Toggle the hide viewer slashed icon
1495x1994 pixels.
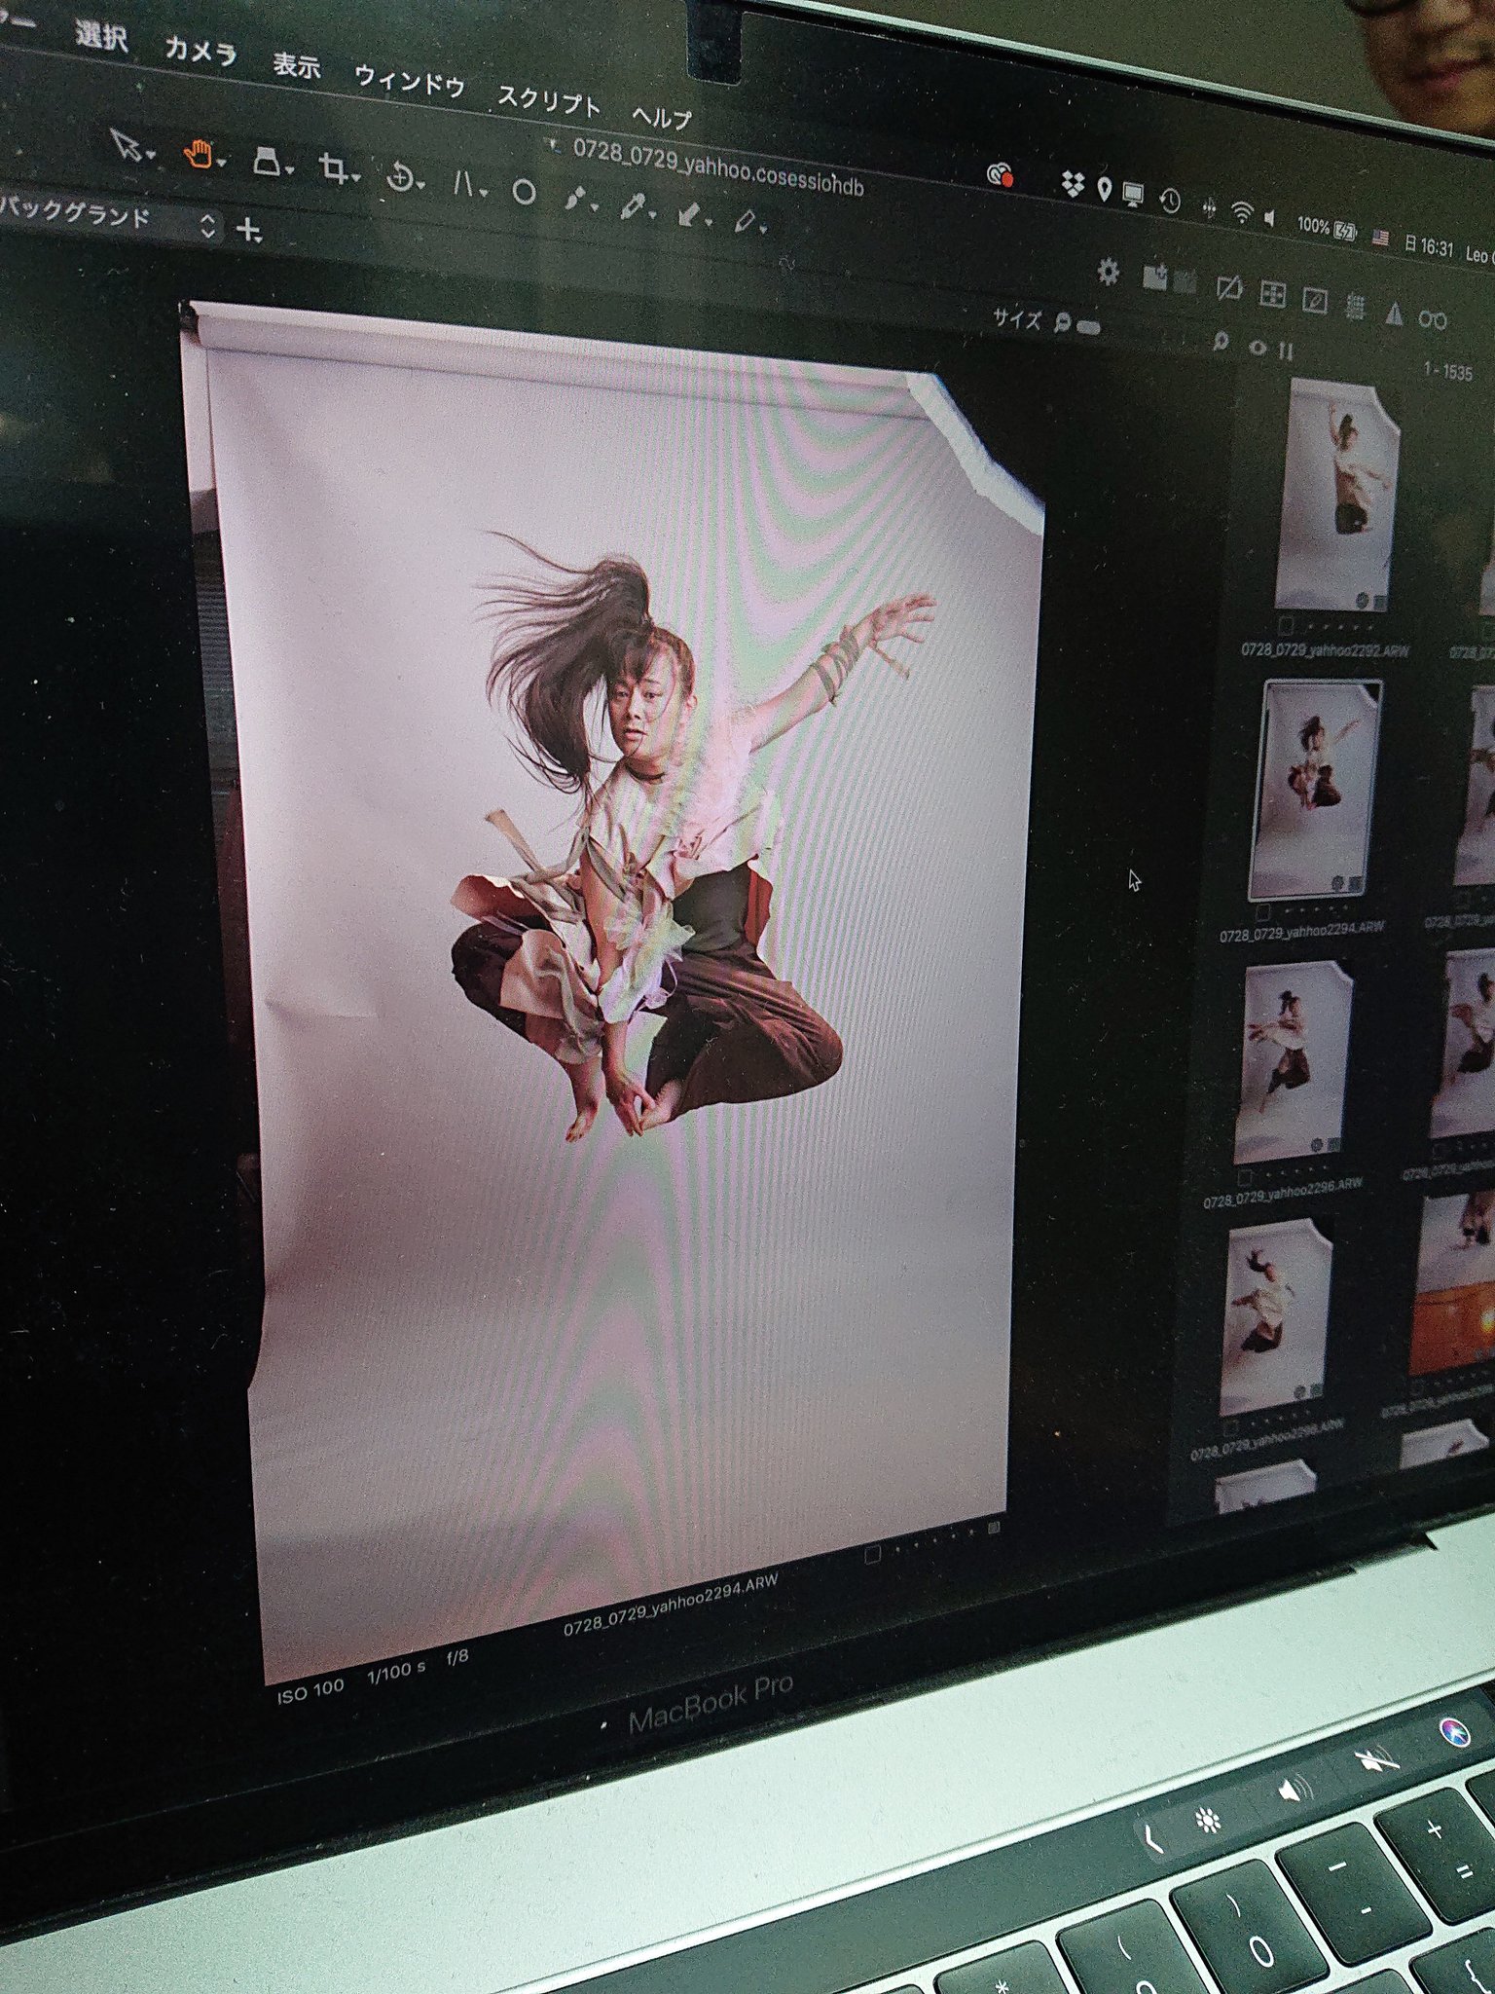[x=1230, y=287]
